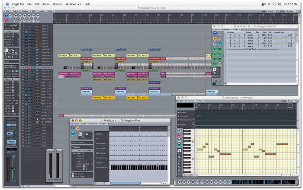
Task: Select the Volume lane label in Hyper editor
Action: (x=99, y=134)
